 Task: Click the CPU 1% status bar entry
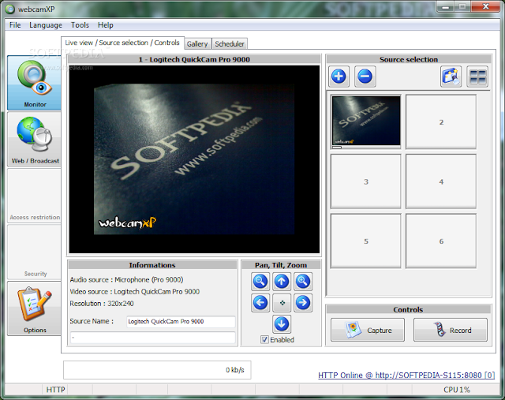456,390
